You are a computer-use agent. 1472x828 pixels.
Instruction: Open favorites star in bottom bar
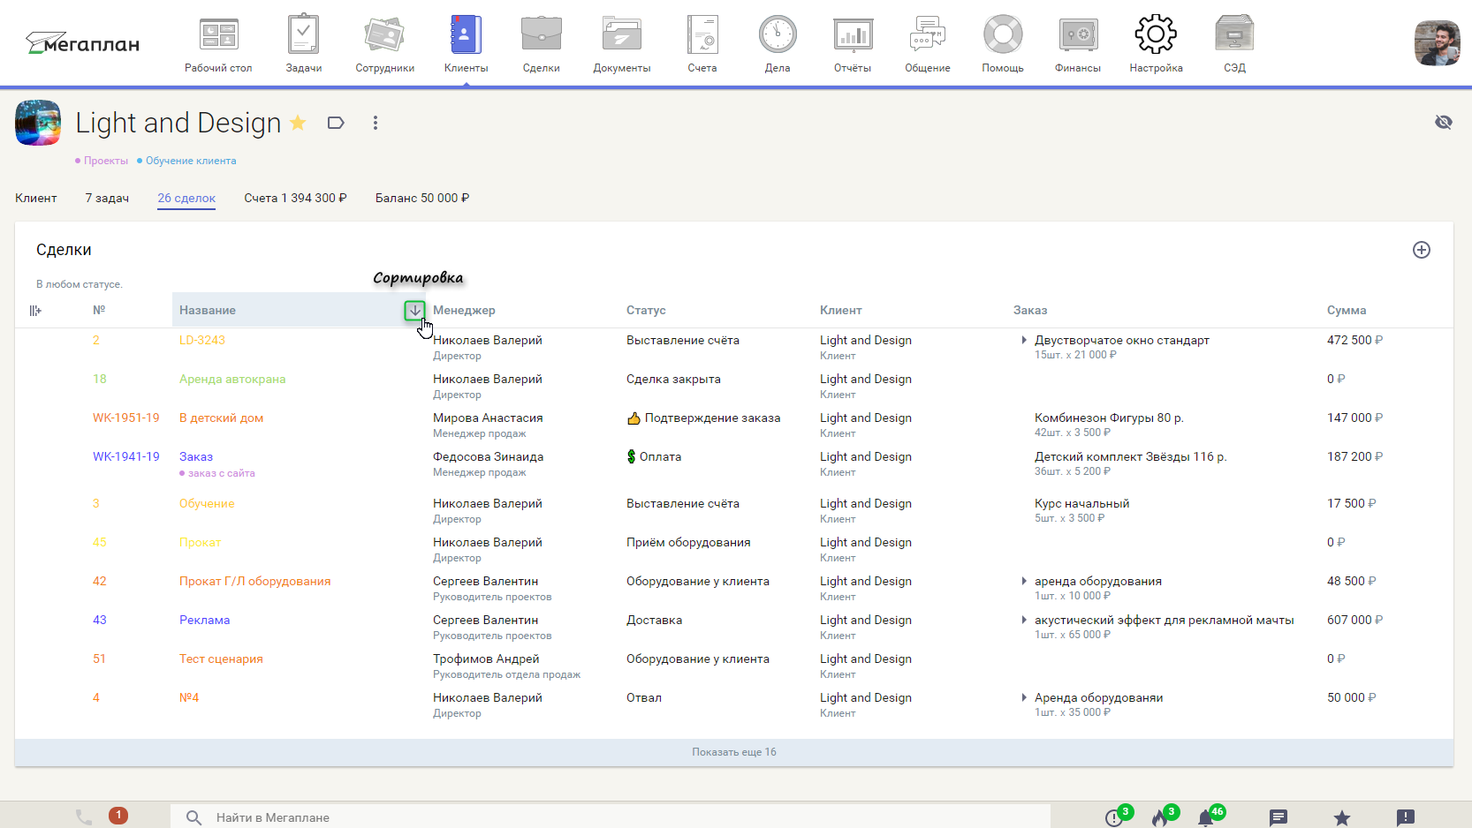point(1342,818)
